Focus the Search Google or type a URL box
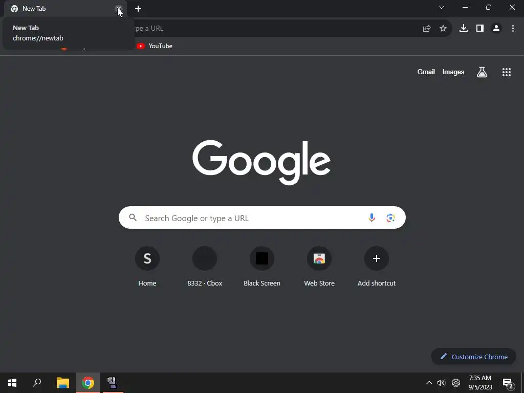Viewport: 524px width, 393px height. click(x=262, y=217)
